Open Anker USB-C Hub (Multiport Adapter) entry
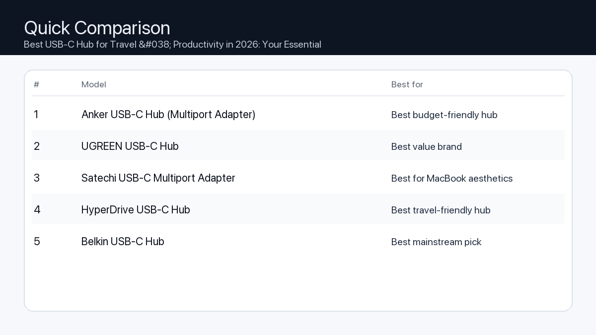Screen dimensions: 596x335 (168, 115)
